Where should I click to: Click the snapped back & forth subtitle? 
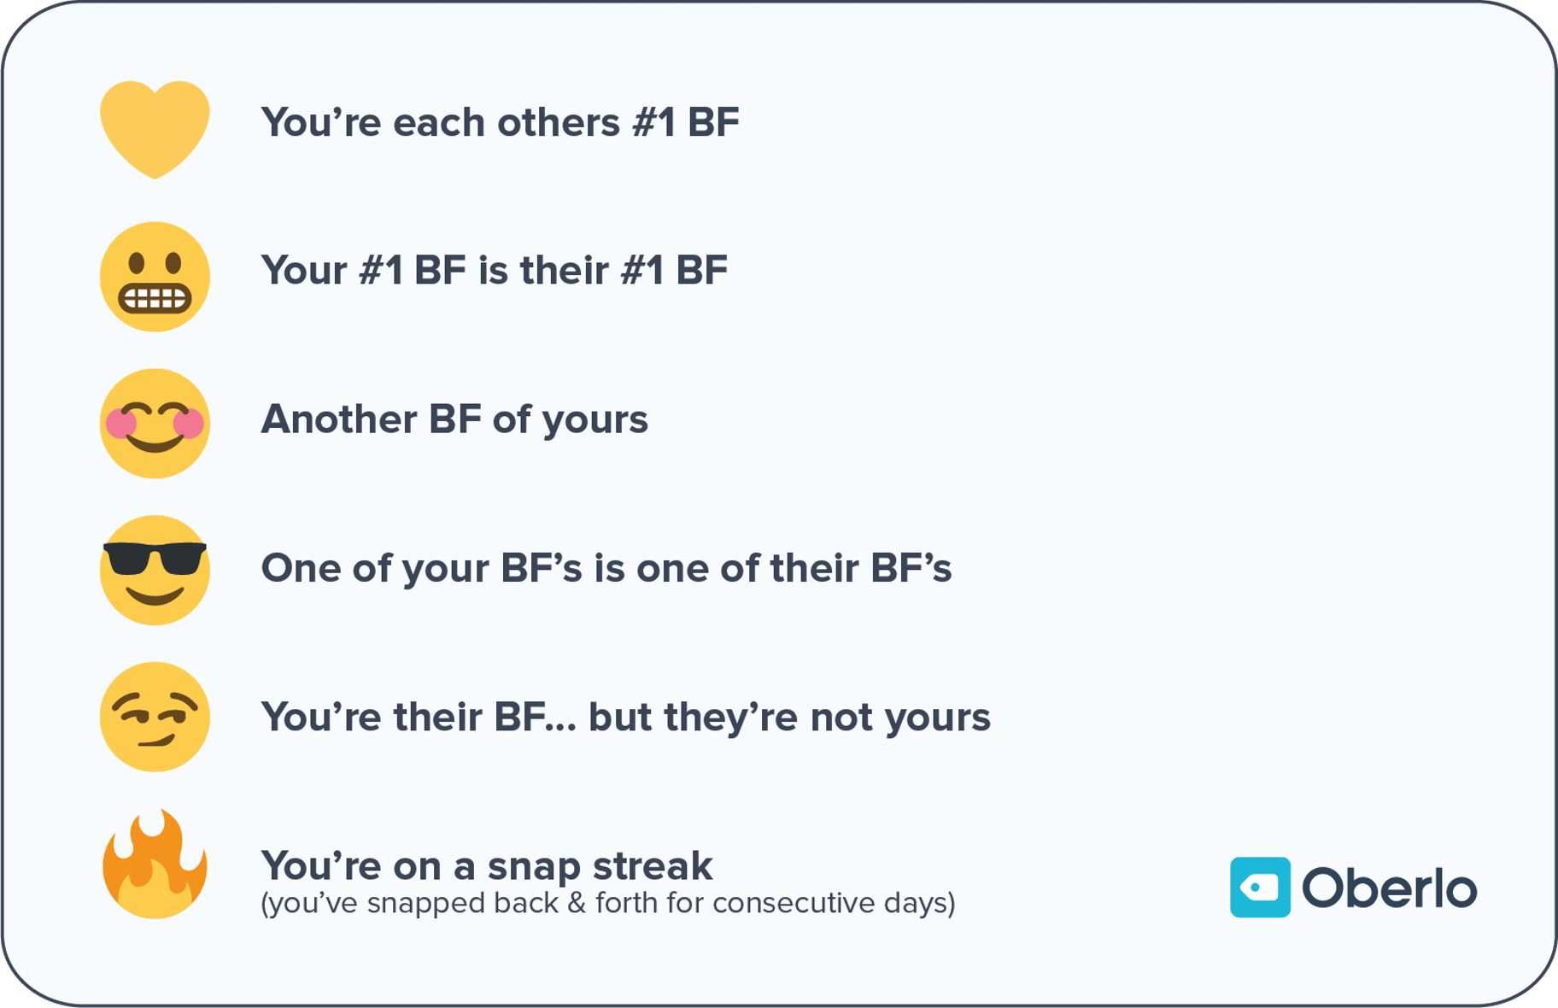coord(607,903)
